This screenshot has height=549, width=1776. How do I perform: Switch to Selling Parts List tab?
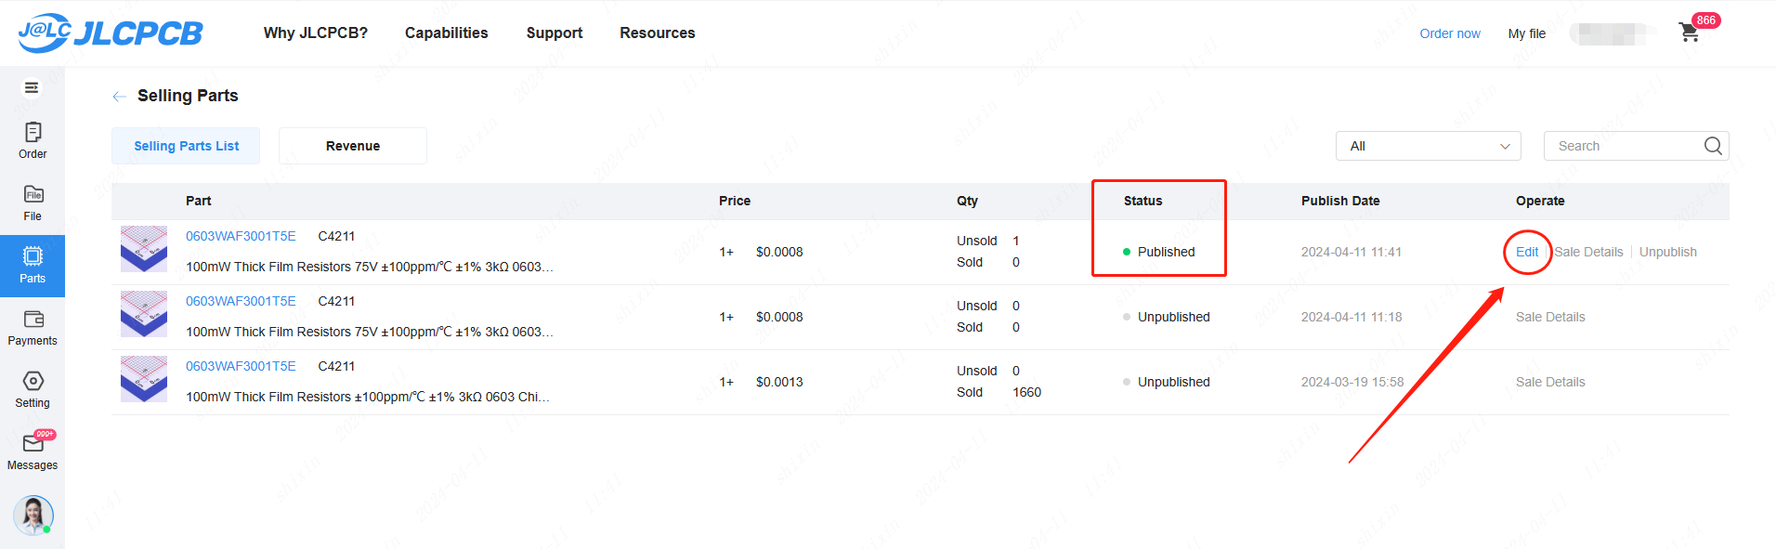coord(186,146)
